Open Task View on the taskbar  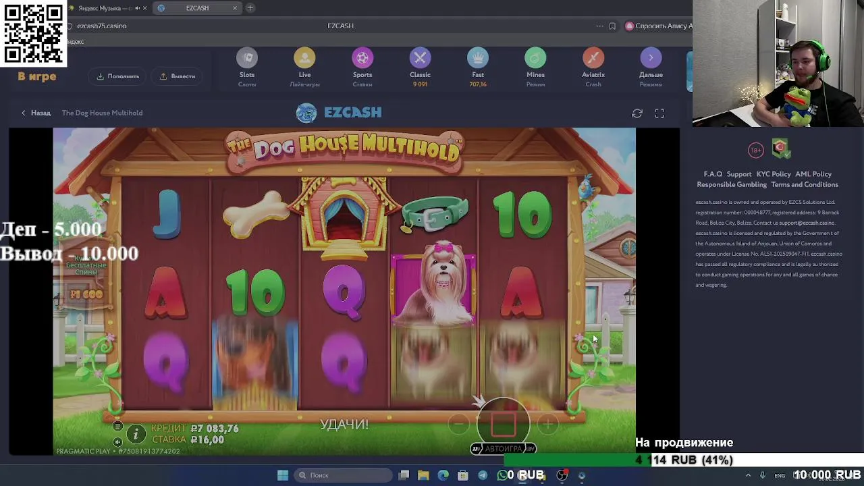pos(404,475)
